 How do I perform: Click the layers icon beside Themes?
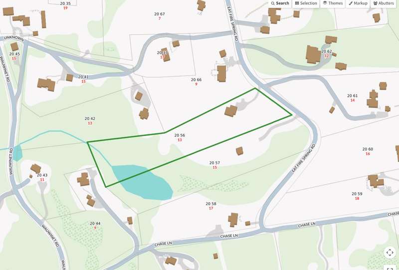(x=325, y=3)
